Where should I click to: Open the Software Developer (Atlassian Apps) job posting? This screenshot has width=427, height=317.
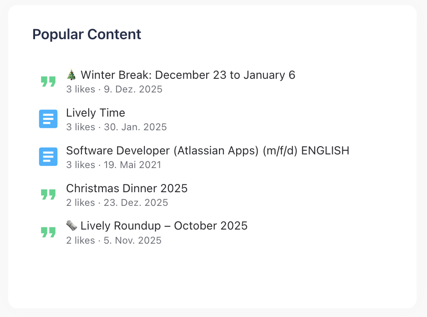208,150
